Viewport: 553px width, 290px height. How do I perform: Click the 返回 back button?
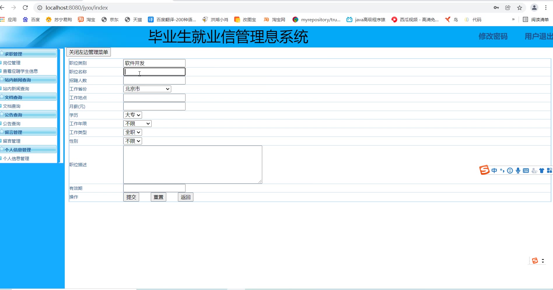click(x=185, y=197)
